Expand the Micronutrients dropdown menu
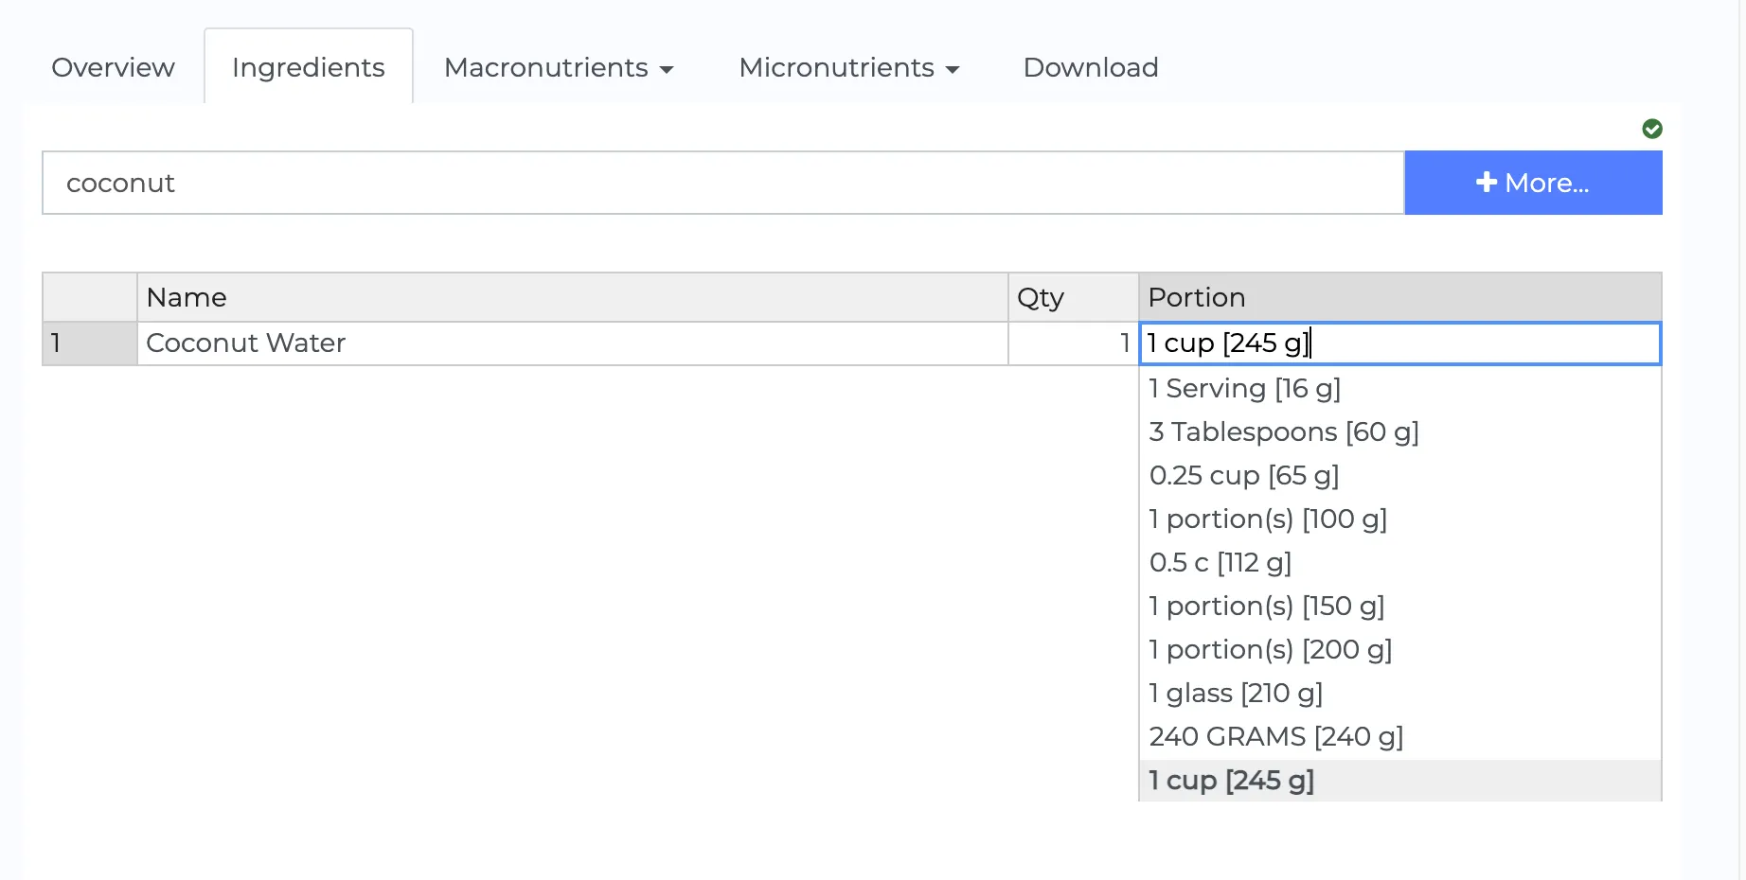The width and height of the screenshot is (1746, 880). pyautogui.click(x=848, y=67)
